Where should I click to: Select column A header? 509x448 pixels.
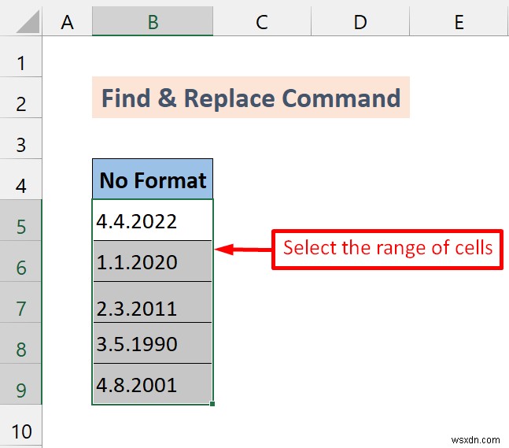(x=67, y=21)
